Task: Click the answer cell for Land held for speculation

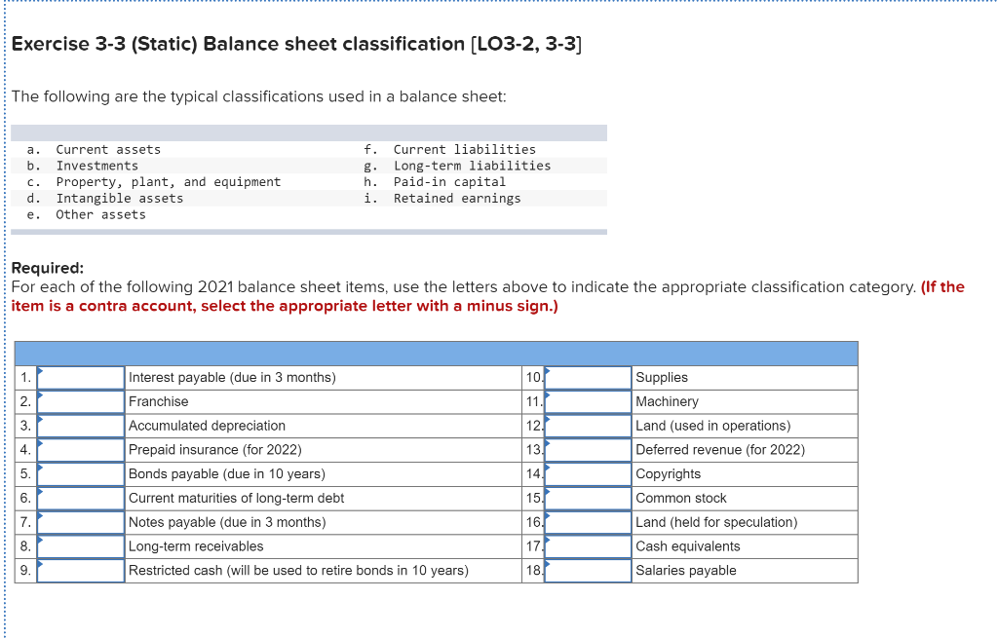Action: pos(589,522)
